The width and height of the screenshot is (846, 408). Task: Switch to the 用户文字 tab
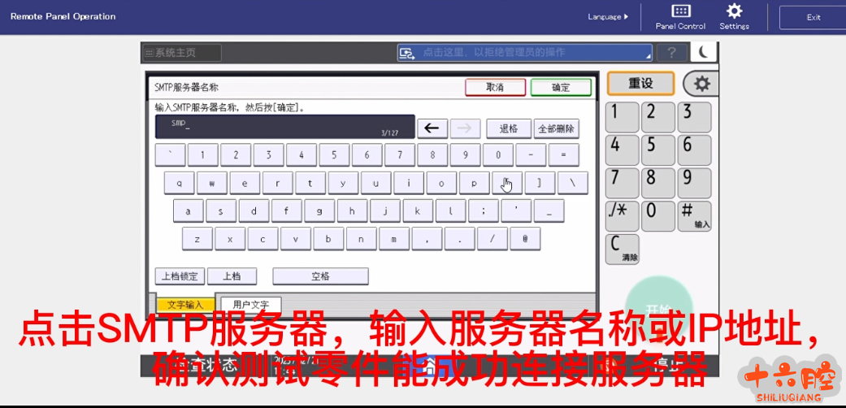(250, 305)
